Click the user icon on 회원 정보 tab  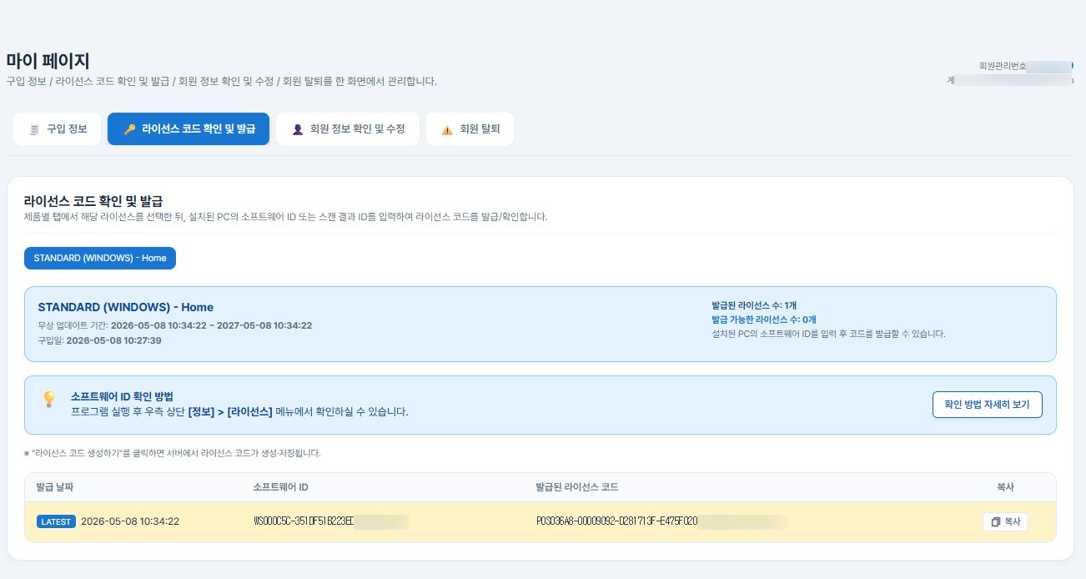(297, 129)
